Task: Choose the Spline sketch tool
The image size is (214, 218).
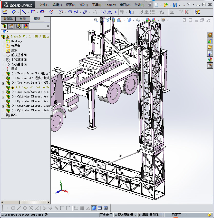Action: (x=76, y=12)
